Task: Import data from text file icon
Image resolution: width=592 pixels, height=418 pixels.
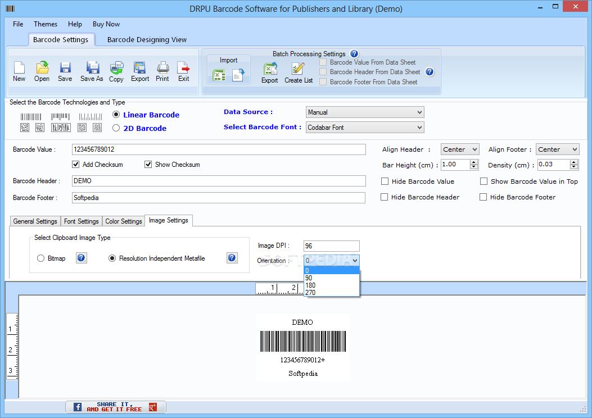Action: pos(238,75)
